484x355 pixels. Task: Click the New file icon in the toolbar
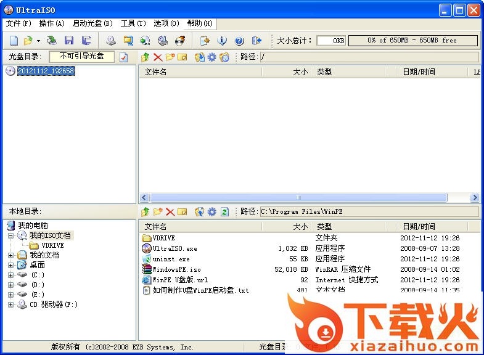coord(14,41)
